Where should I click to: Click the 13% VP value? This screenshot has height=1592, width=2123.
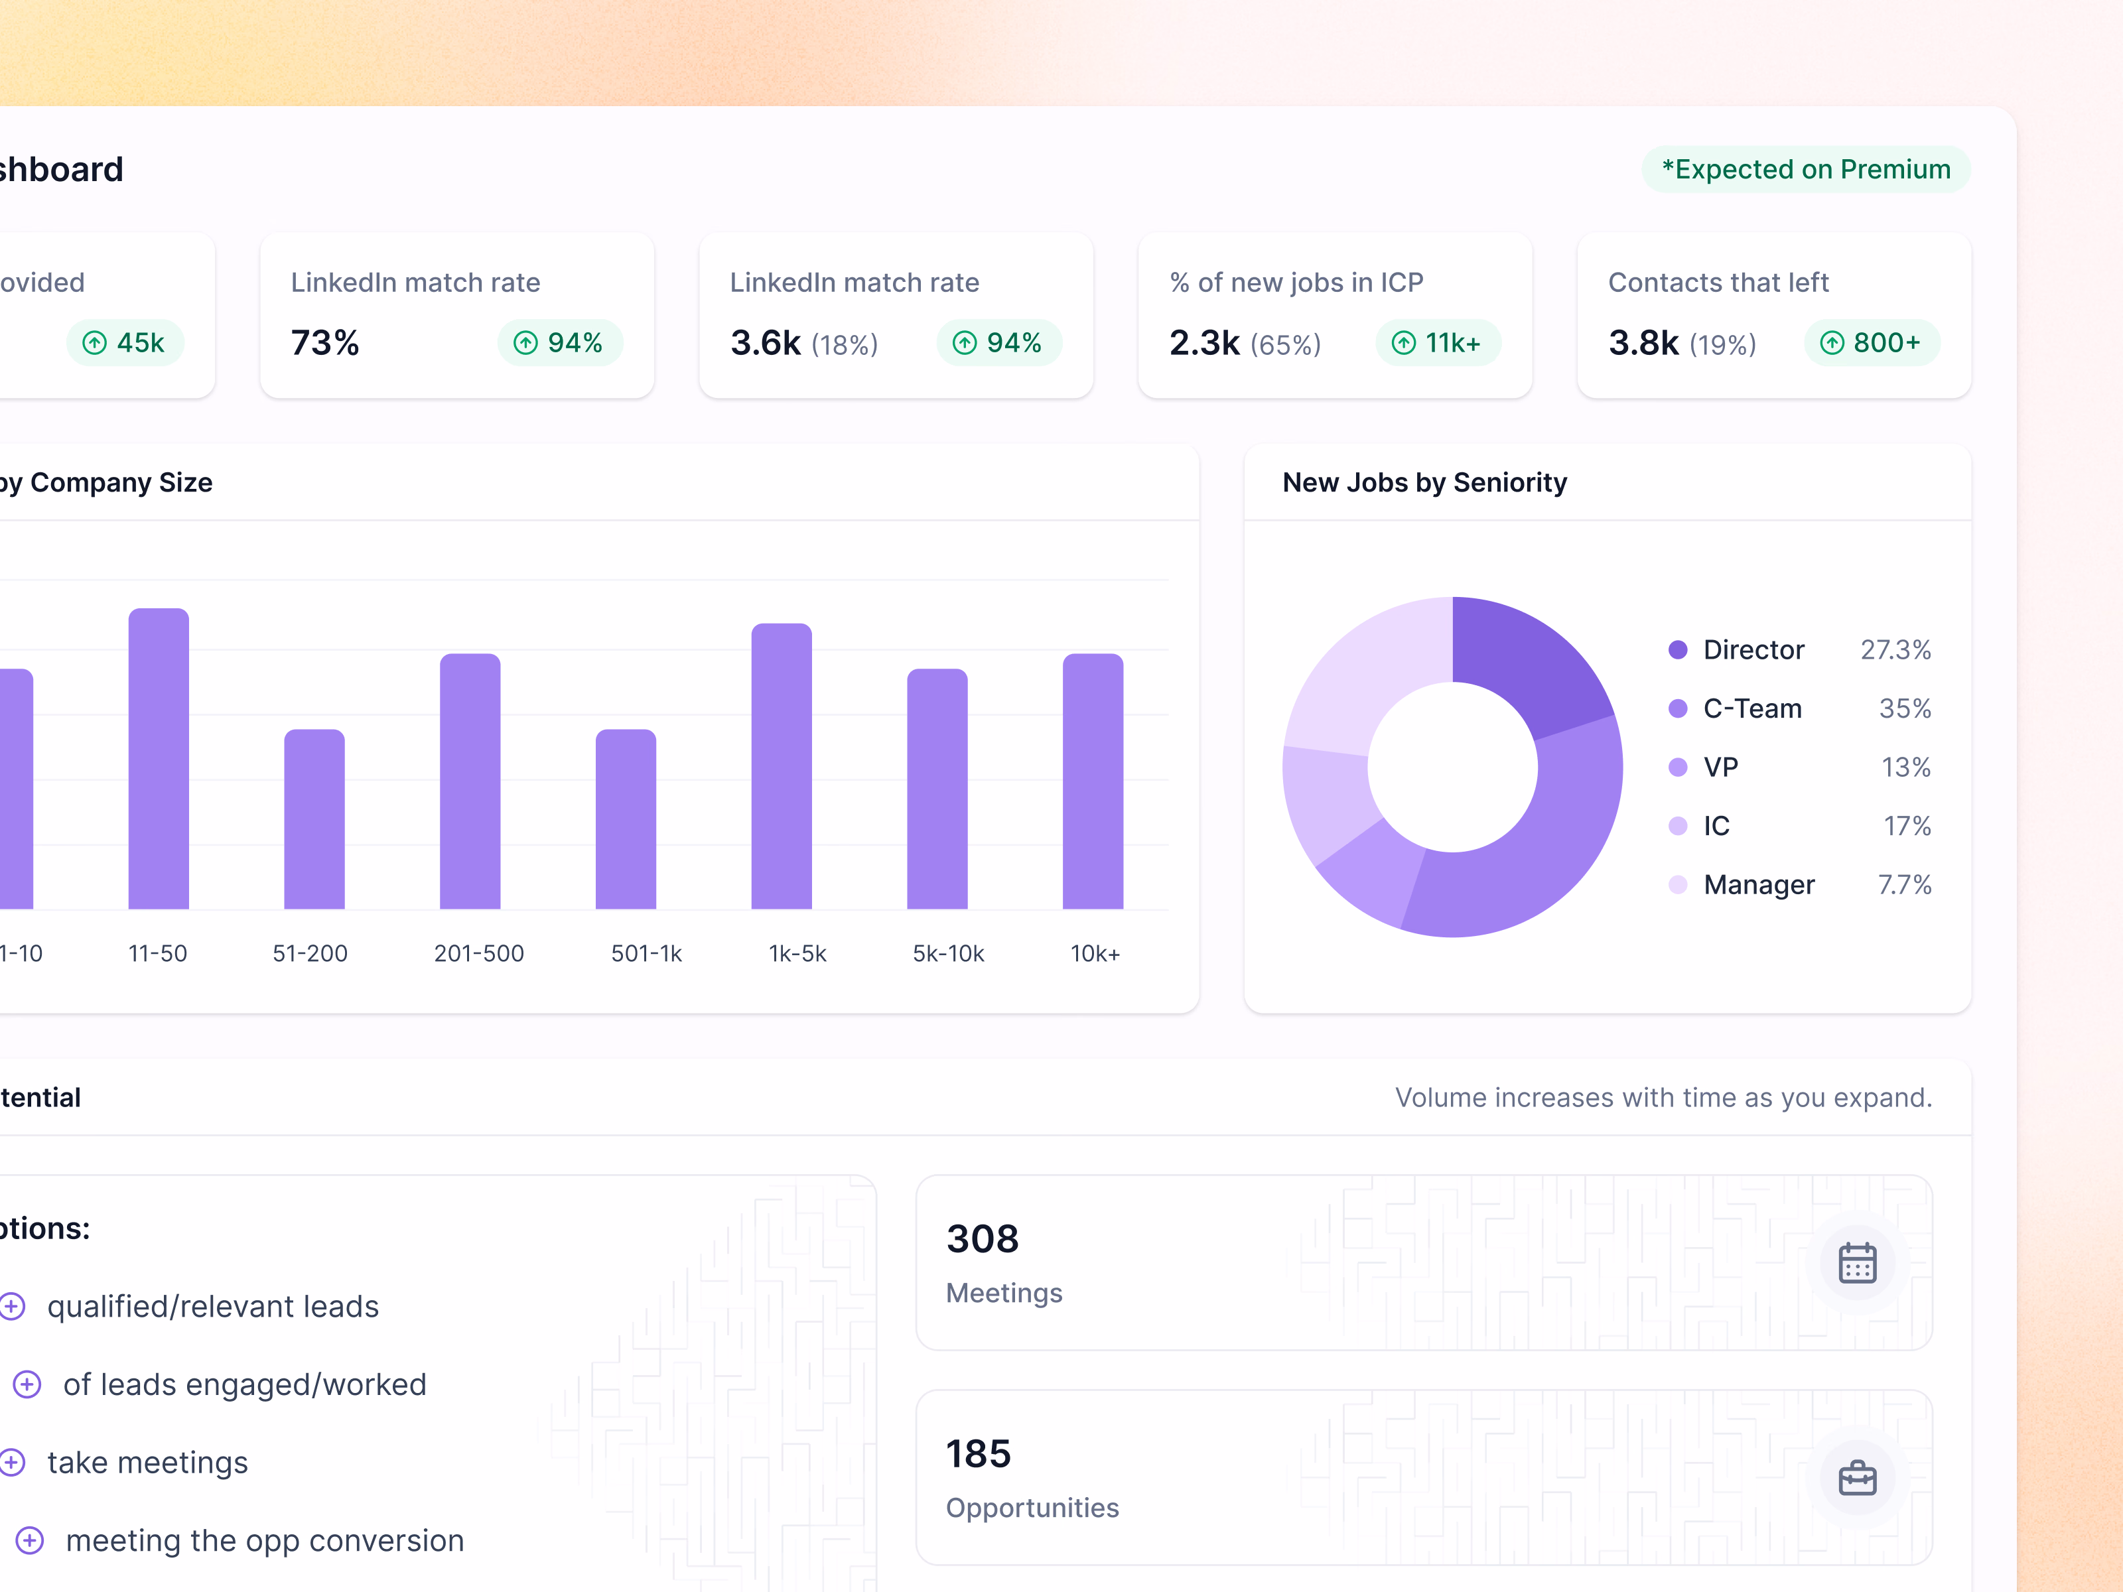click(1905, 767)
